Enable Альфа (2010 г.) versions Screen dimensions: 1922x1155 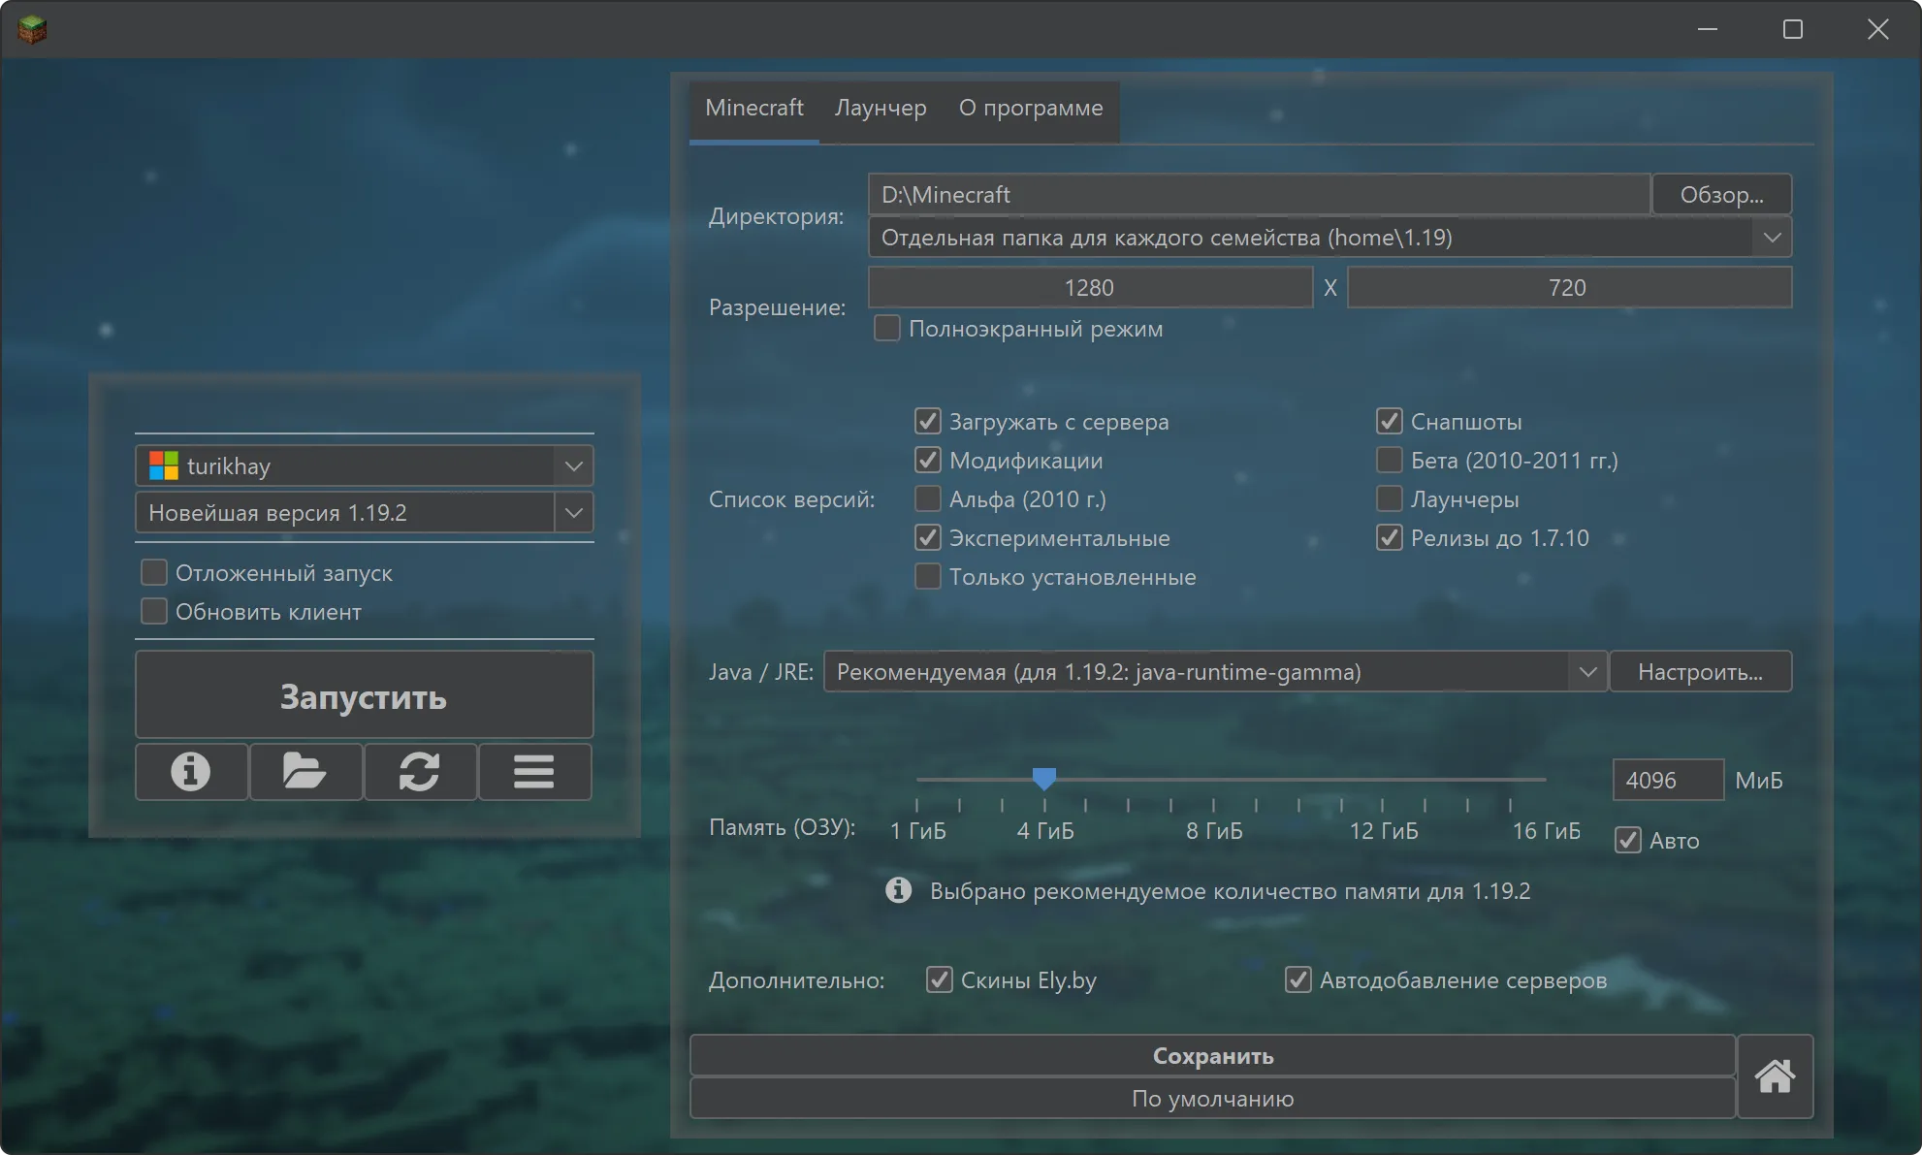point(927,497)
